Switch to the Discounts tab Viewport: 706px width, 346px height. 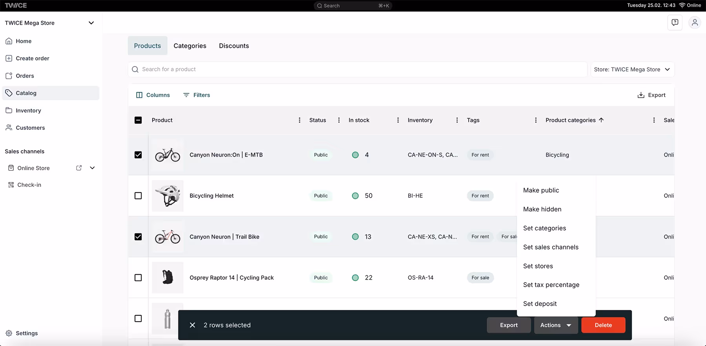coord(234,46)
